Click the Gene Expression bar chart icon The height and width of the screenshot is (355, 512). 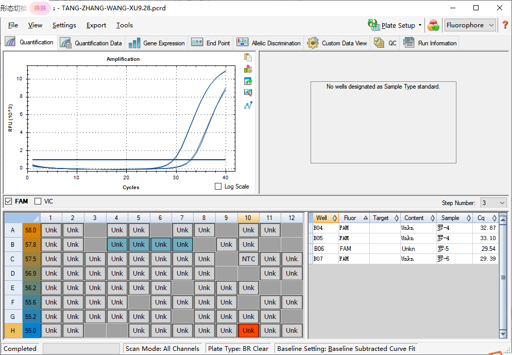[x=134, y=43]
